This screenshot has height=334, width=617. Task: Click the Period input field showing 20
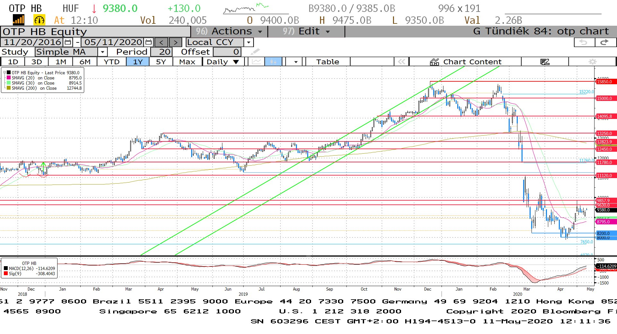(161, 52)
